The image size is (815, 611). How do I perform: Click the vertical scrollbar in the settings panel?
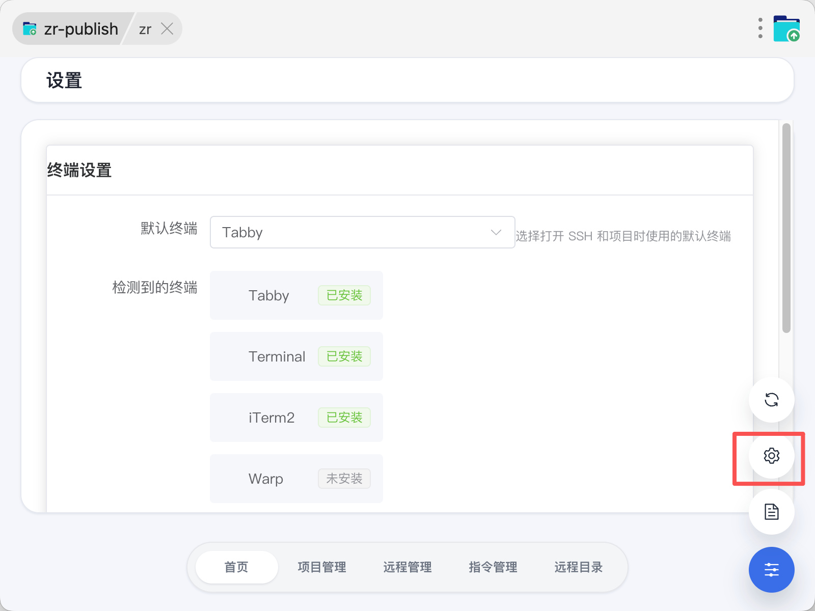click(x=786, y=228)
